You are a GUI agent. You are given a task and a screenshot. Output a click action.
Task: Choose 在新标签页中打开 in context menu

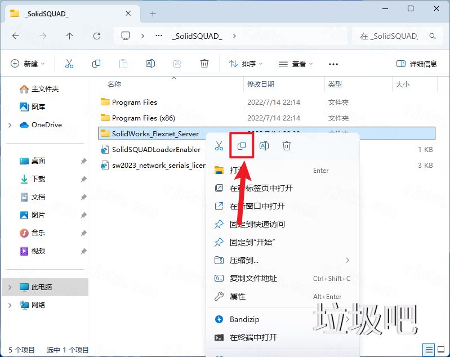tap(283, 188)
